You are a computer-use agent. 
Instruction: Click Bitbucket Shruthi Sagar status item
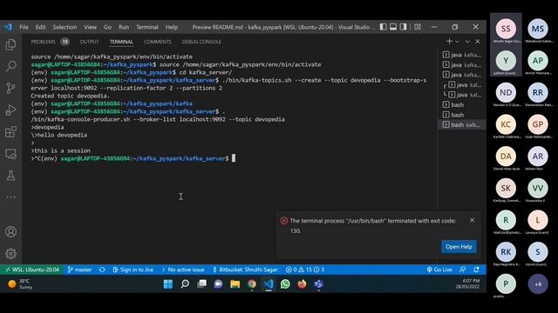pos(245,270)
